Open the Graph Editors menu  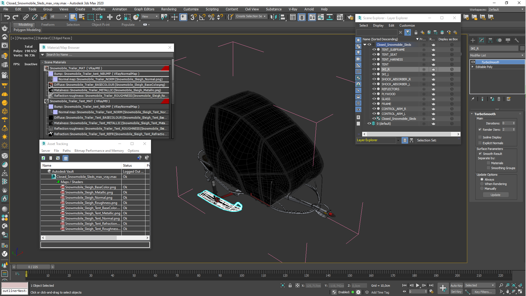click(144, 9)
